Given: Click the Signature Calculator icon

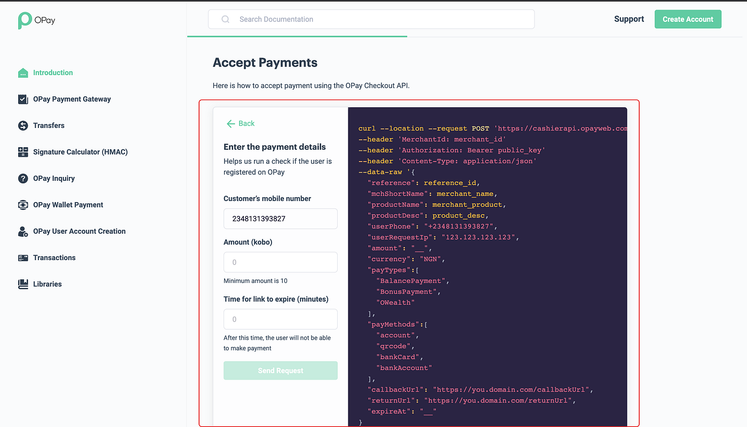Looking at the screenshot, I should point(23,152).
